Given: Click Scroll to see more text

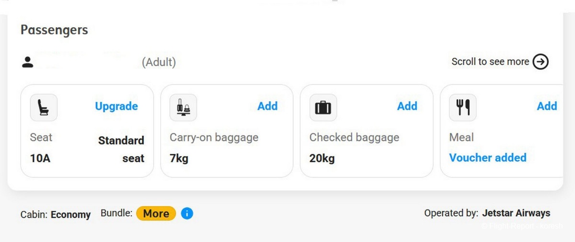Looking at the screenshot, I should point(490,62).
